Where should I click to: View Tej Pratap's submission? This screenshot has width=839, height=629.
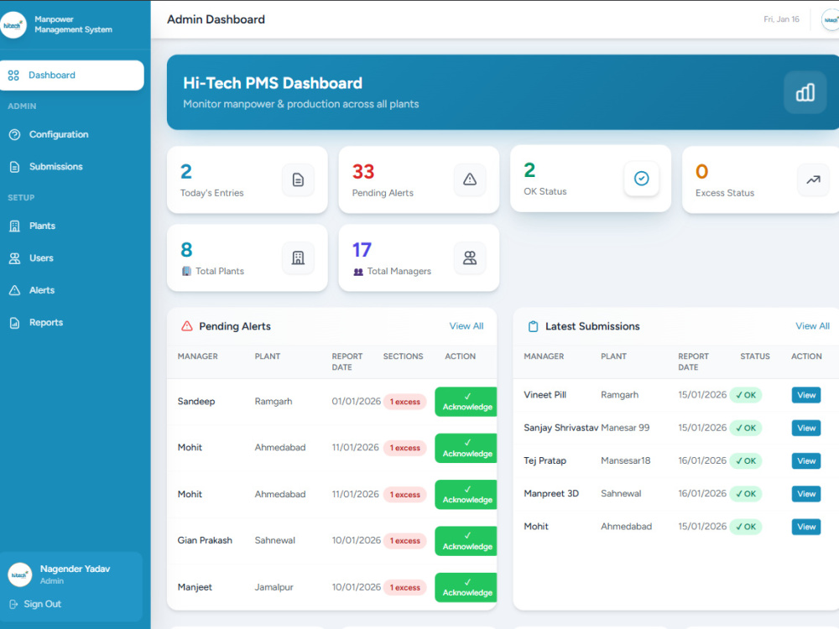pos(805,461)
